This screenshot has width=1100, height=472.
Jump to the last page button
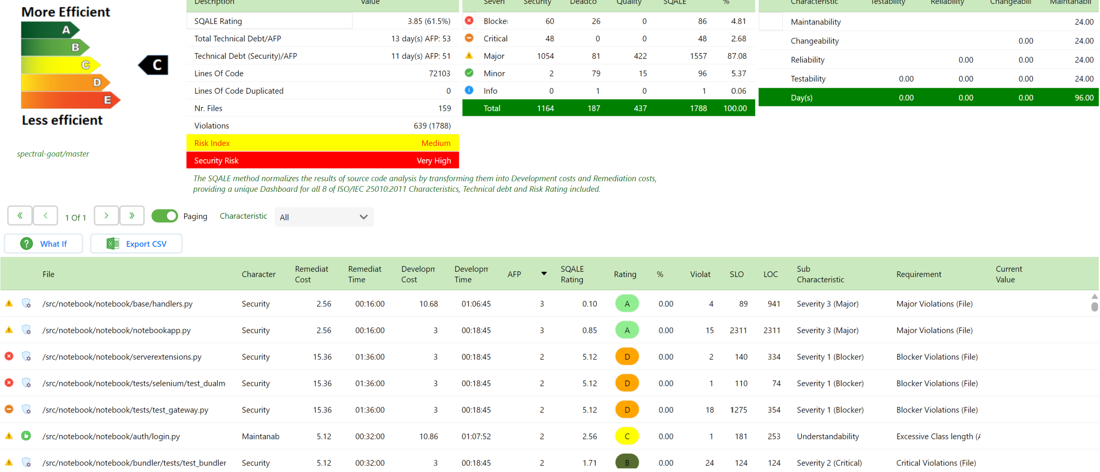[x=132, y=216]
